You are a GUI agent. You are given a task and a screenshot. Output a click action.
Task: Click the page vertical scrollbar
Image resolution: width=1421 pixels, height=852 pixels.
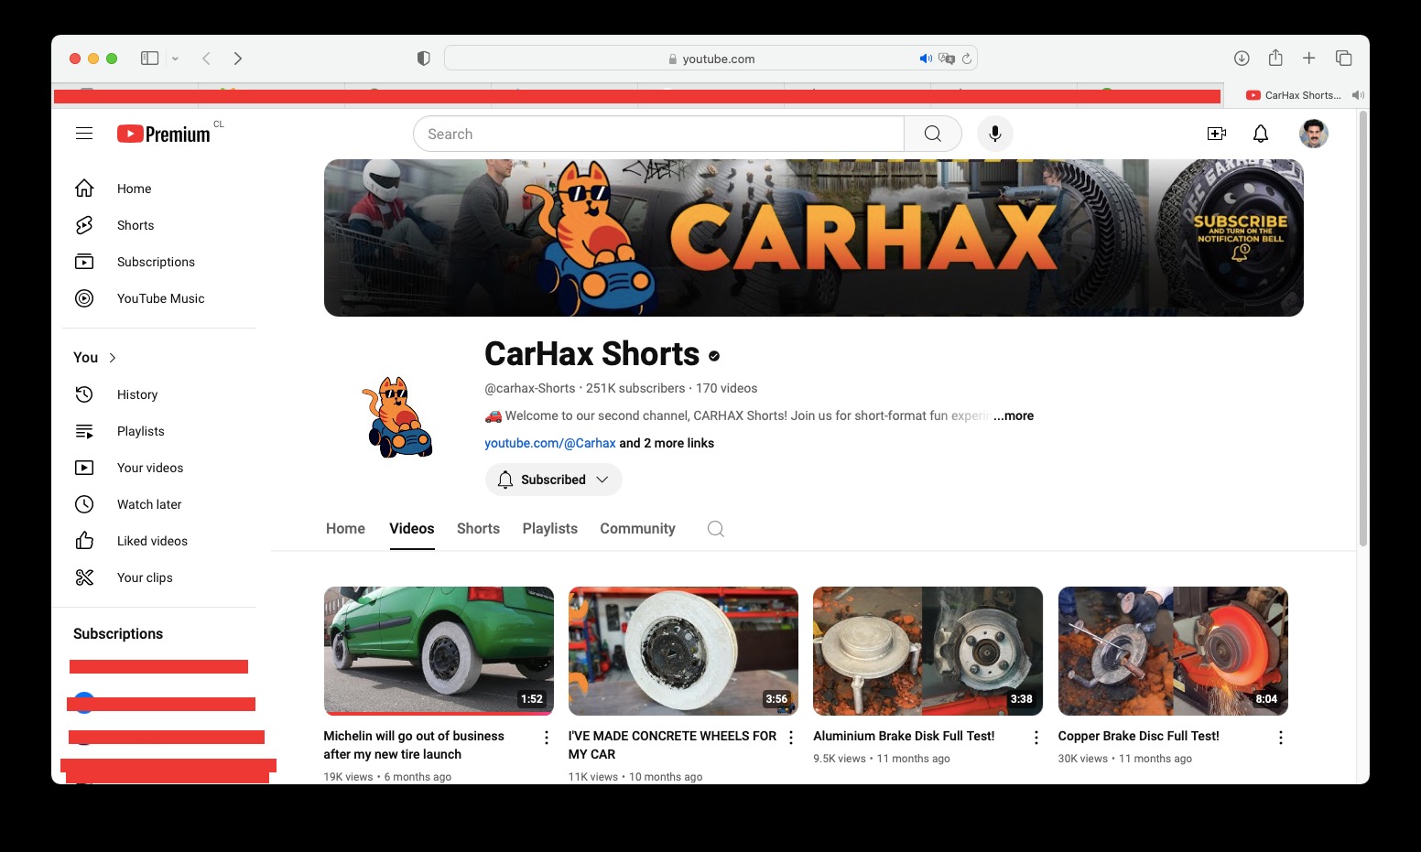click(x=1363, y=329)
